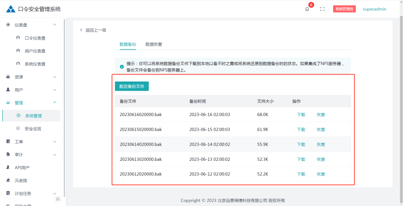Click the notification bell icon
This screenshot has width=403, height=206.
(307, 9)
